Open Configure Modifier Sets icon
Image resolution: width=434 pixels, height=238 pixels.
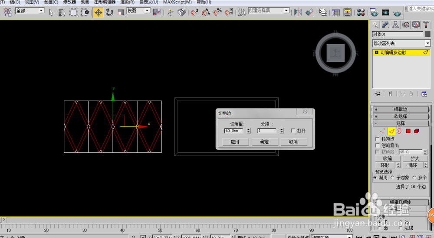(424, 94)
